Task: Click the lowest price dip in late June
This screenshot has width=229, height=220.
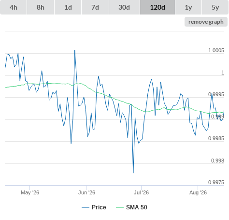Action: coord(133,173)
